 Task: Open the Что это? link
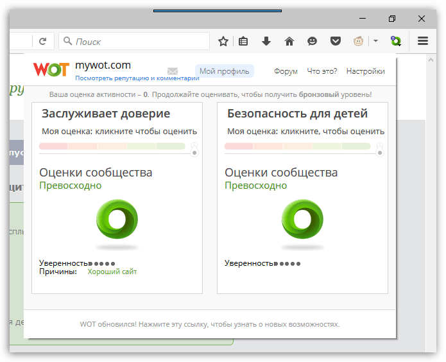tap(322, 71)
